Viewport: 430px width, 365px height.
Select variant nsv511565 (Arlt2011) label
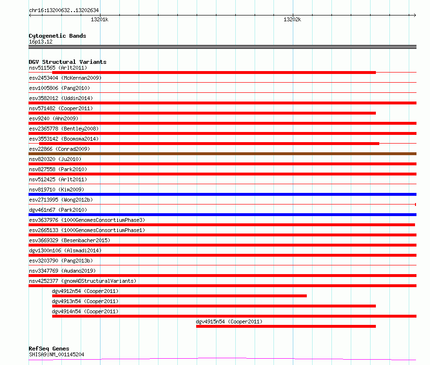[58, 68]
